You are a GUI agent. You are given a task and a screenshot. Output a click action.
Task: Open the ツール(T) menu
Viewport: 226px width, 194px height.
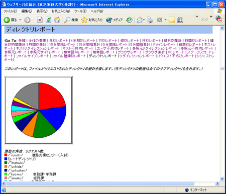pyautogui.click(x=80, y=11)
